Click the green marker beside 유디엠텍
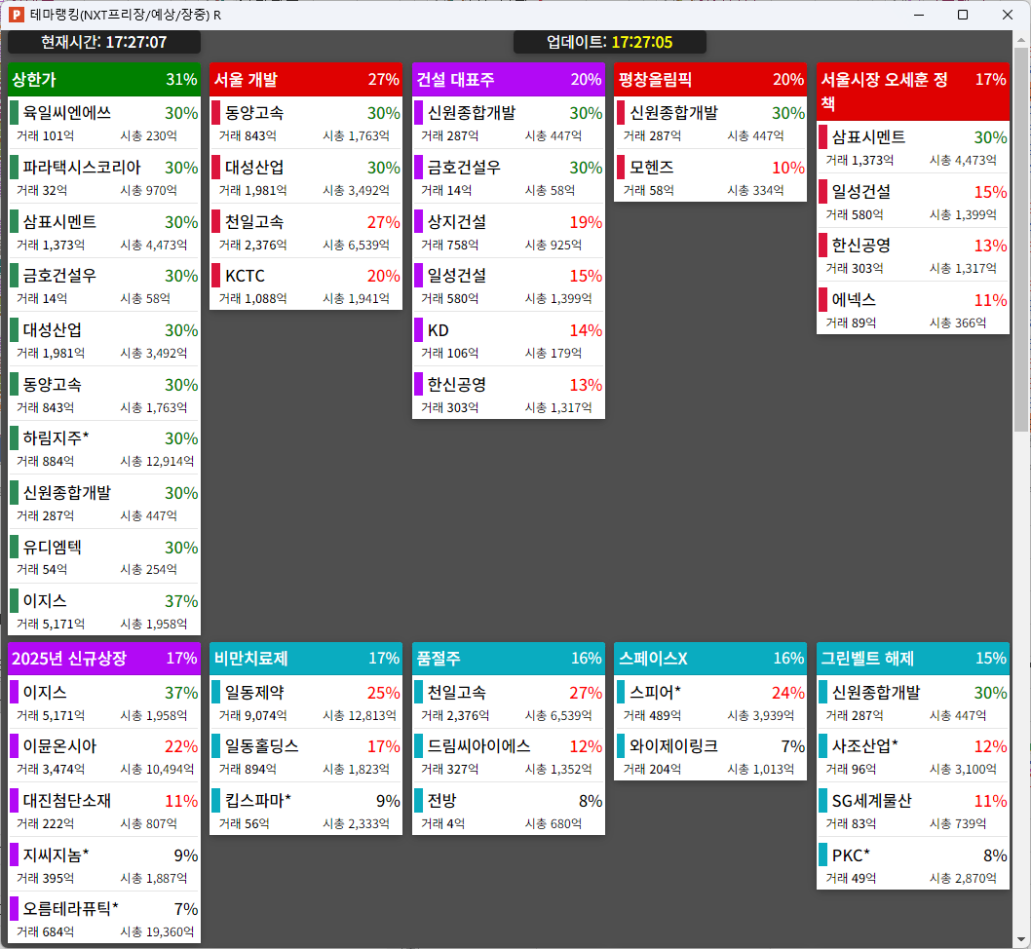Image resolution: width=1031 pixels, height=949 pixels. [x=14, y=548]
